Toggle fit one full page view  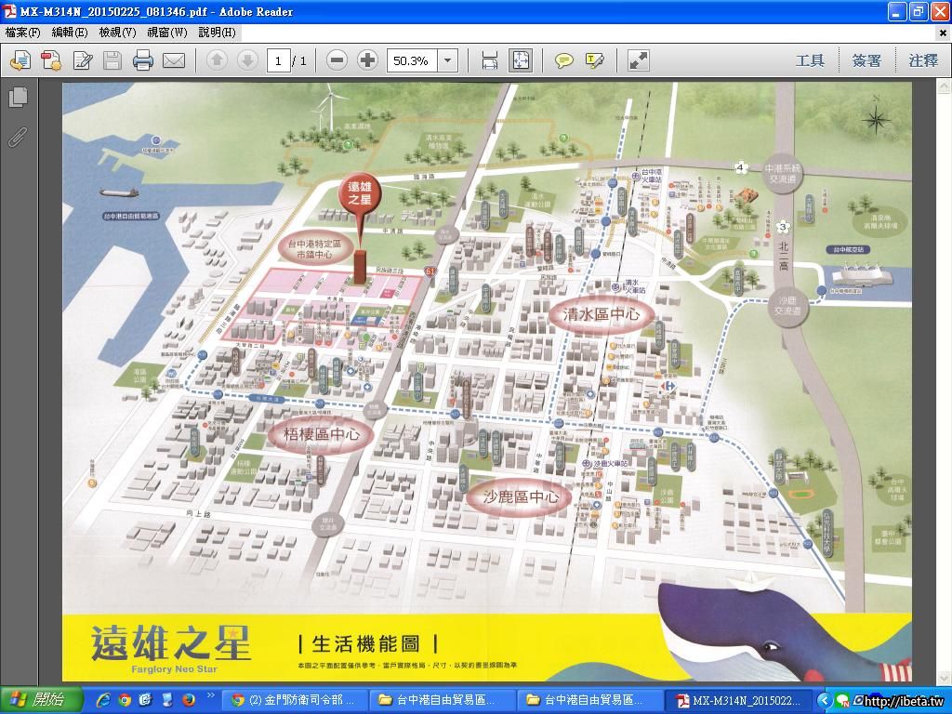coord(520,60)
